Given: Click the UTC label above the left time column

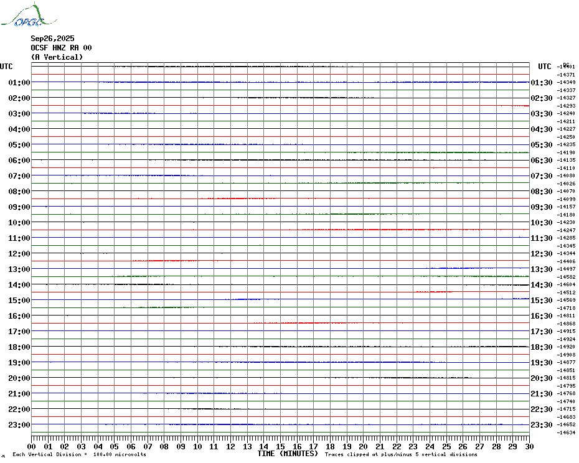Looking at the screenshot, I should 6,67.
